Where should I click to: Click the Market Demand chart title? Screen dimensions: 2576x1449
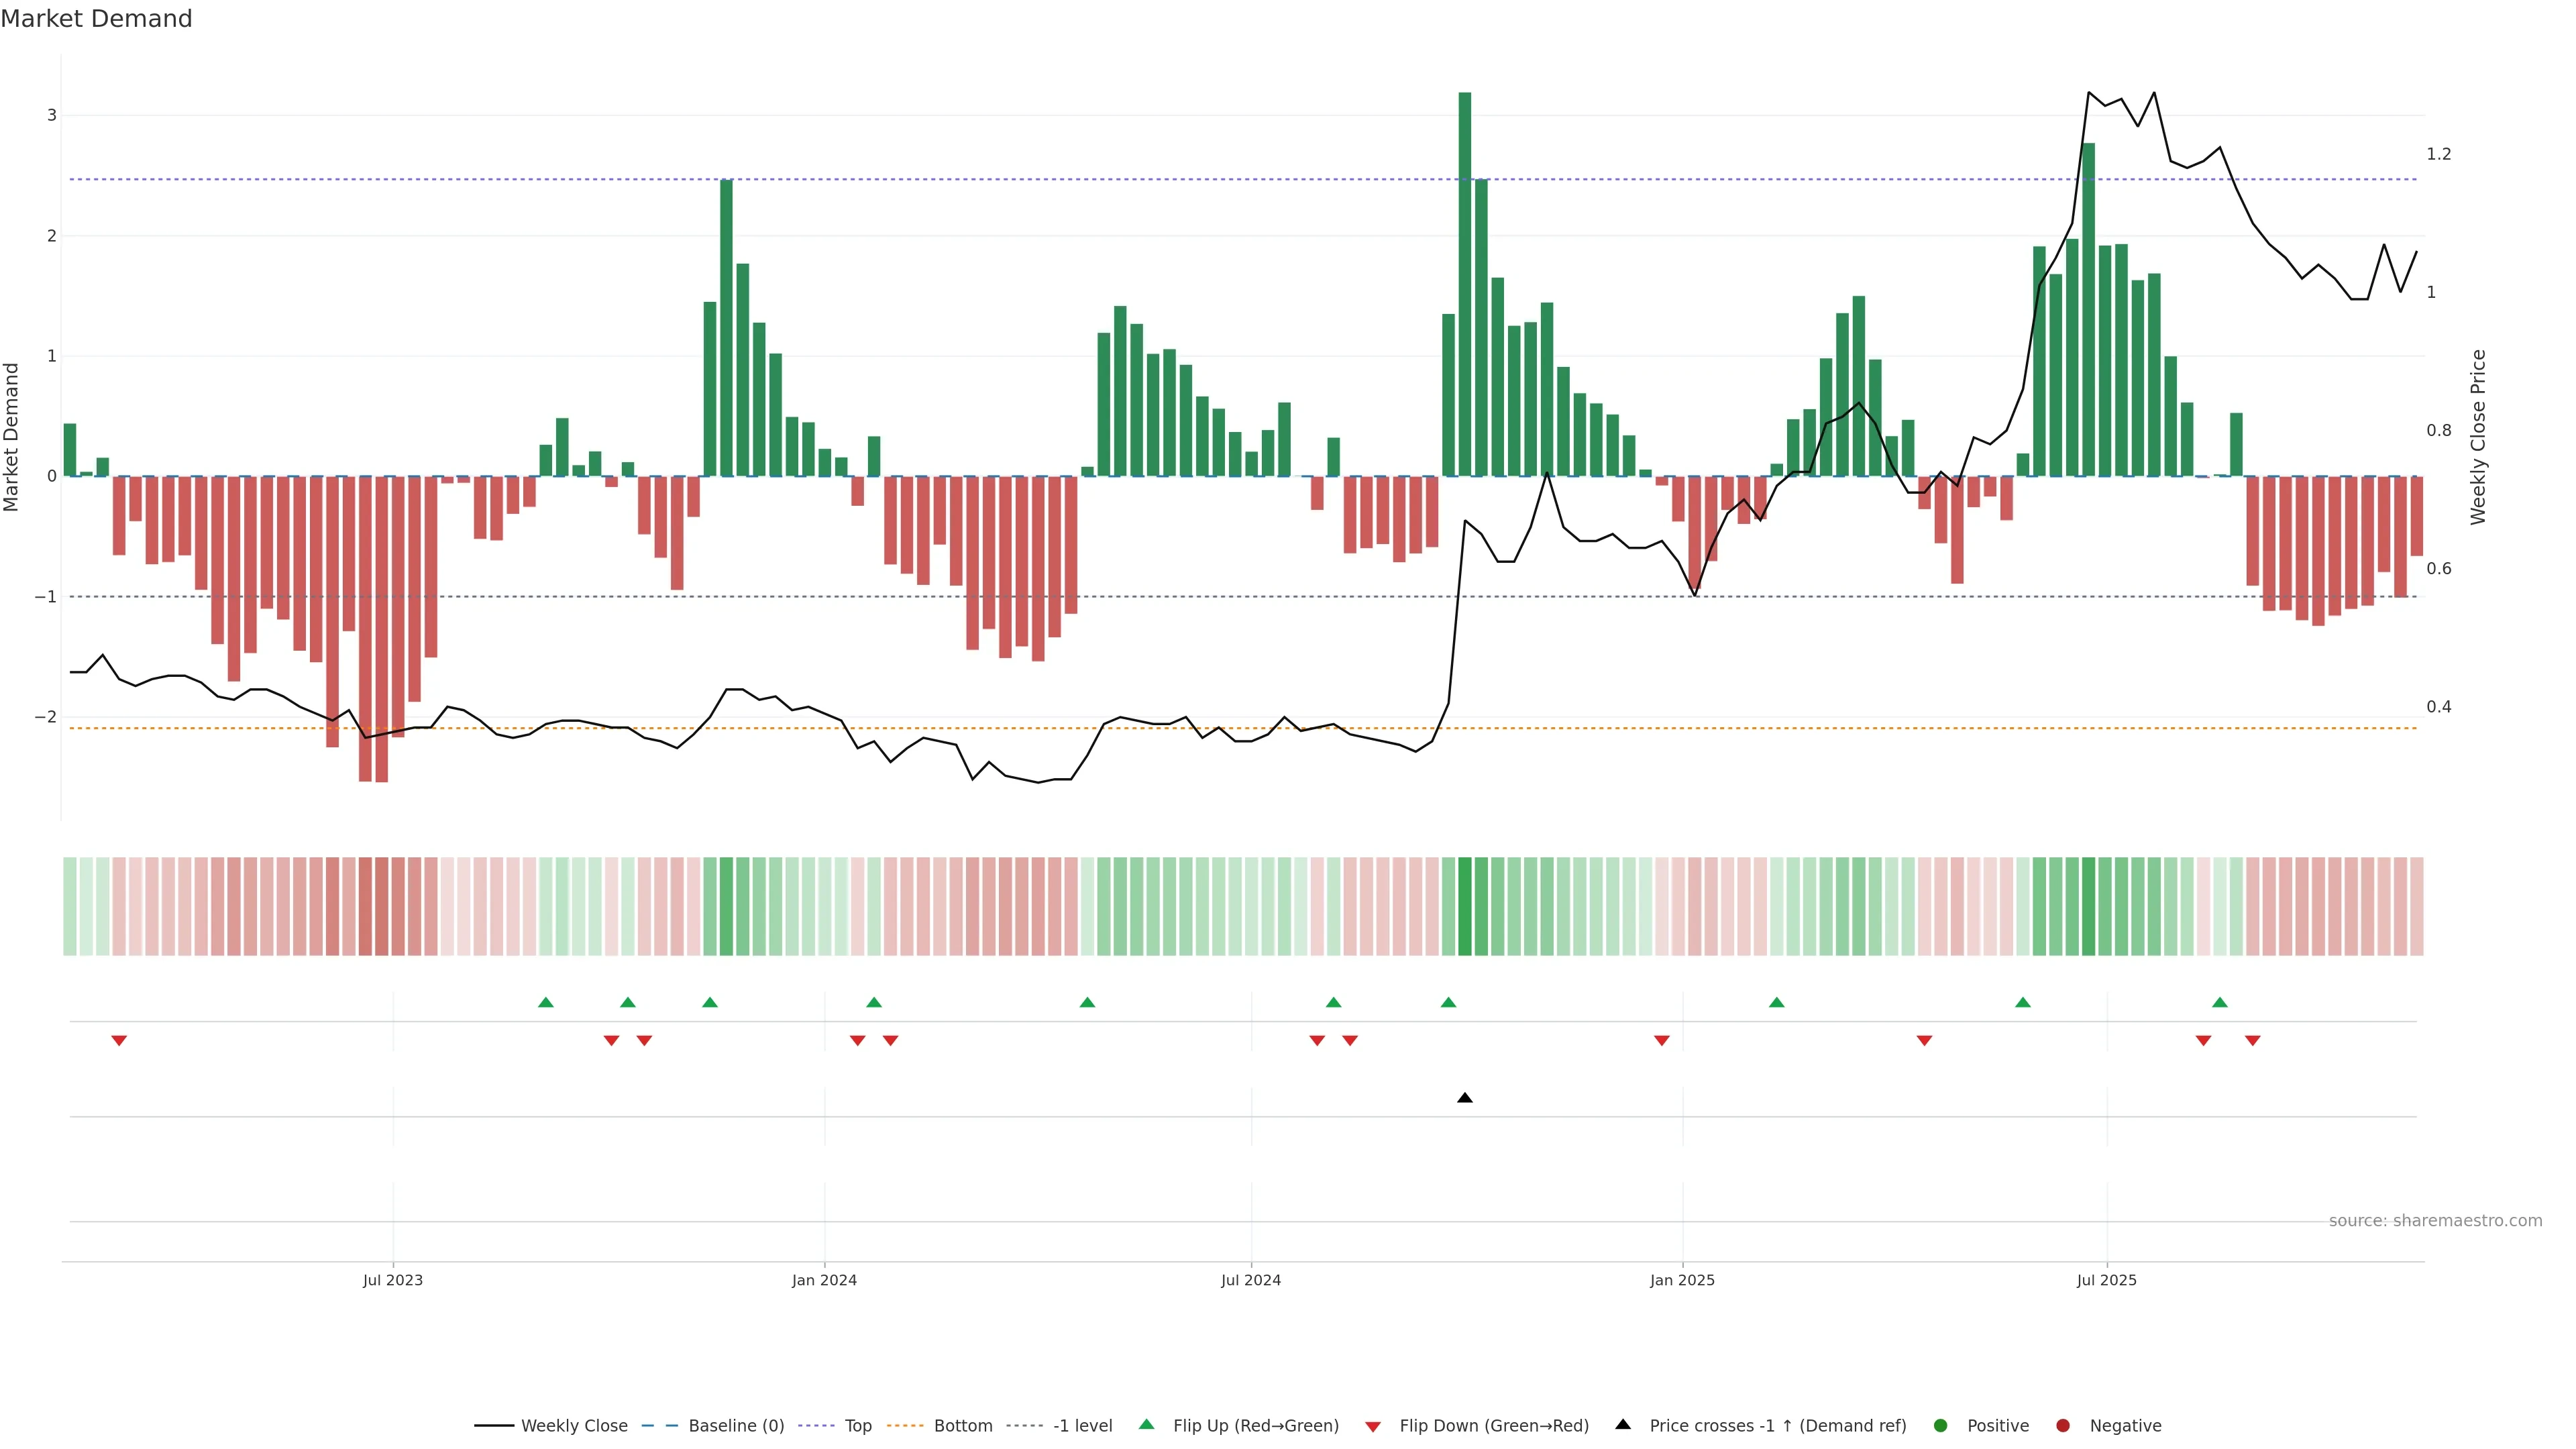point(96,19)
